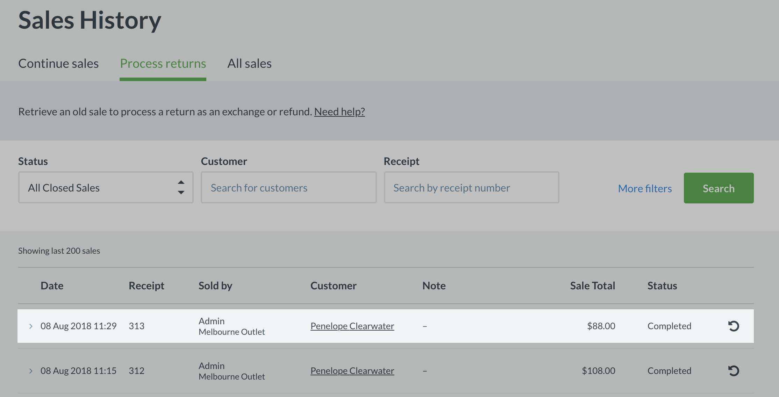Click the Need help? link

(x=339, y=111)
